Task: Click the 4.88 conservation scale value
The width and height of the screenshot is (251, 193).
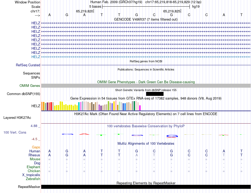Action: pyautogui.click(x=34, y=126)
